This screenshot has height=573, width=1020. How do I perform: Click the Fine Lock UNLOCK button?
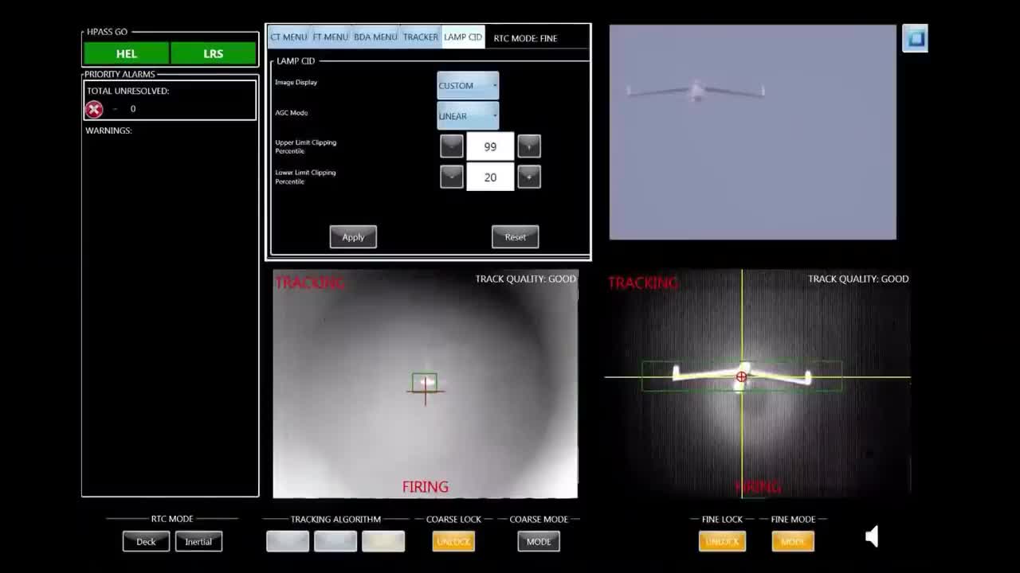click(x=722, y=541)
